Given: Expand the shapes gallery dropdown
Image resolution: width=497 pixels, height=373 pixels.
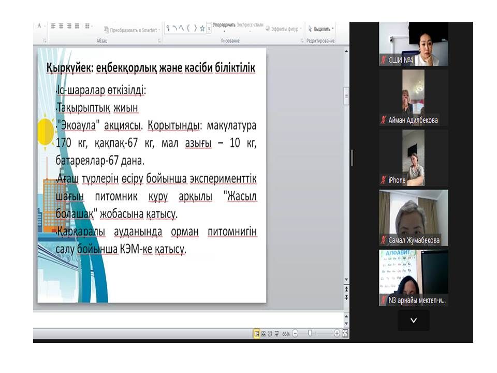Looking at the screenshot, I should [209, 30].
